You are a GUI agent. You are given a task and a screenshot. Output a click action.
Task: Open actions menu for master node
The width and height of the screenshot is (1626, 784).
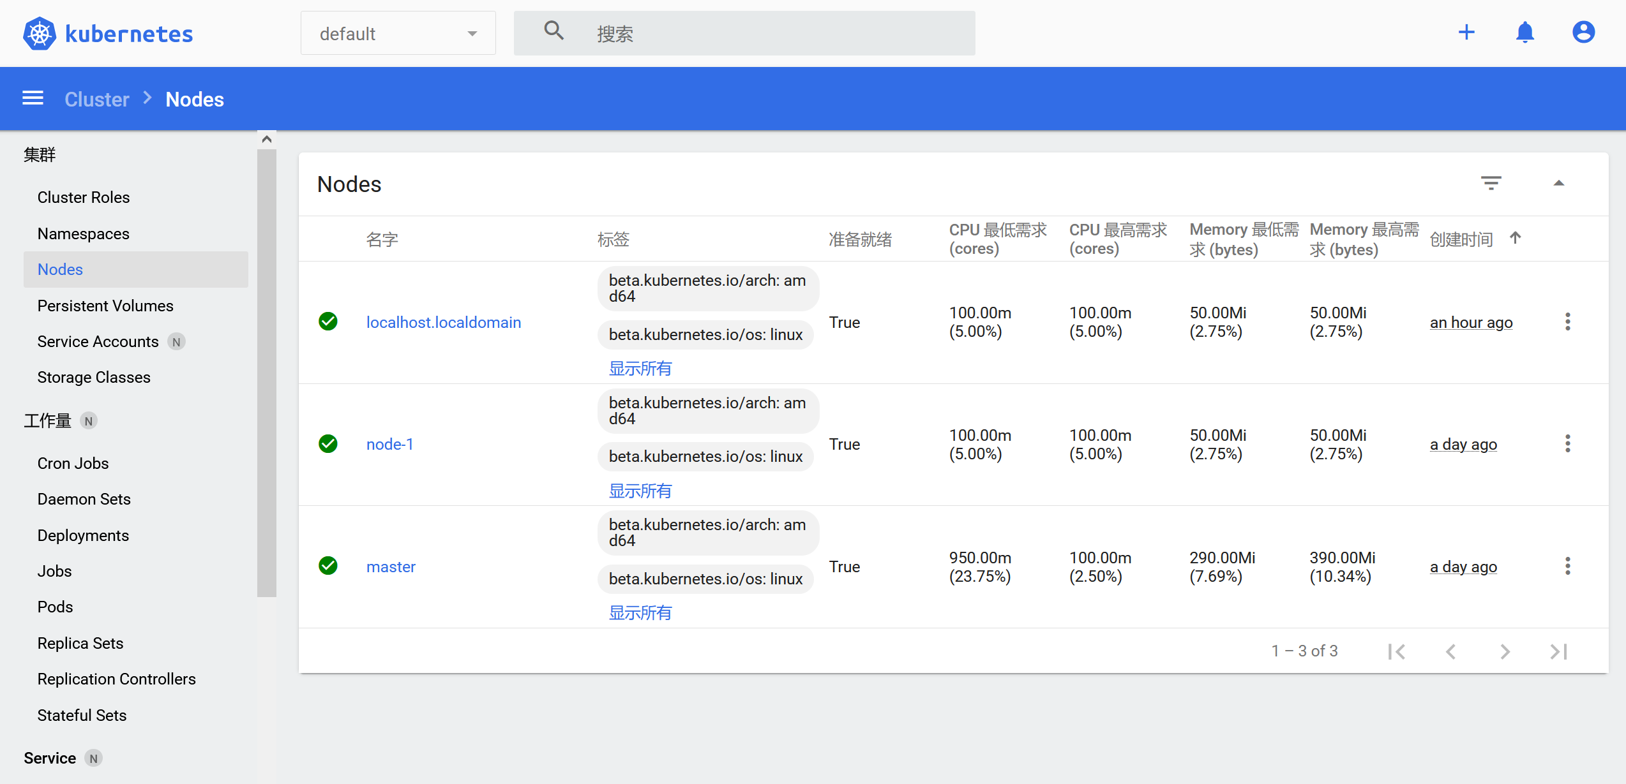click(x=1567, y=566)
